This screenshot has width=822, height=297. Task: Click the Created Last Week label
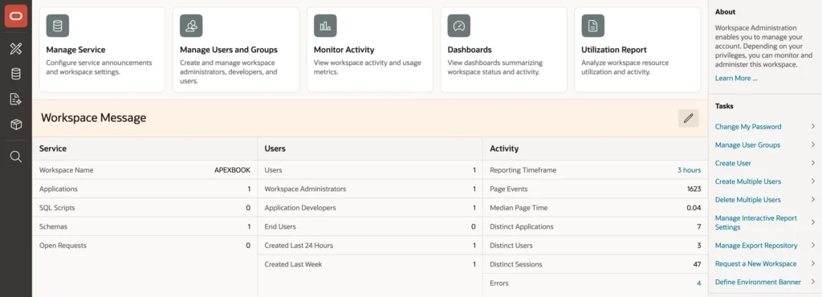coord(293,265)
